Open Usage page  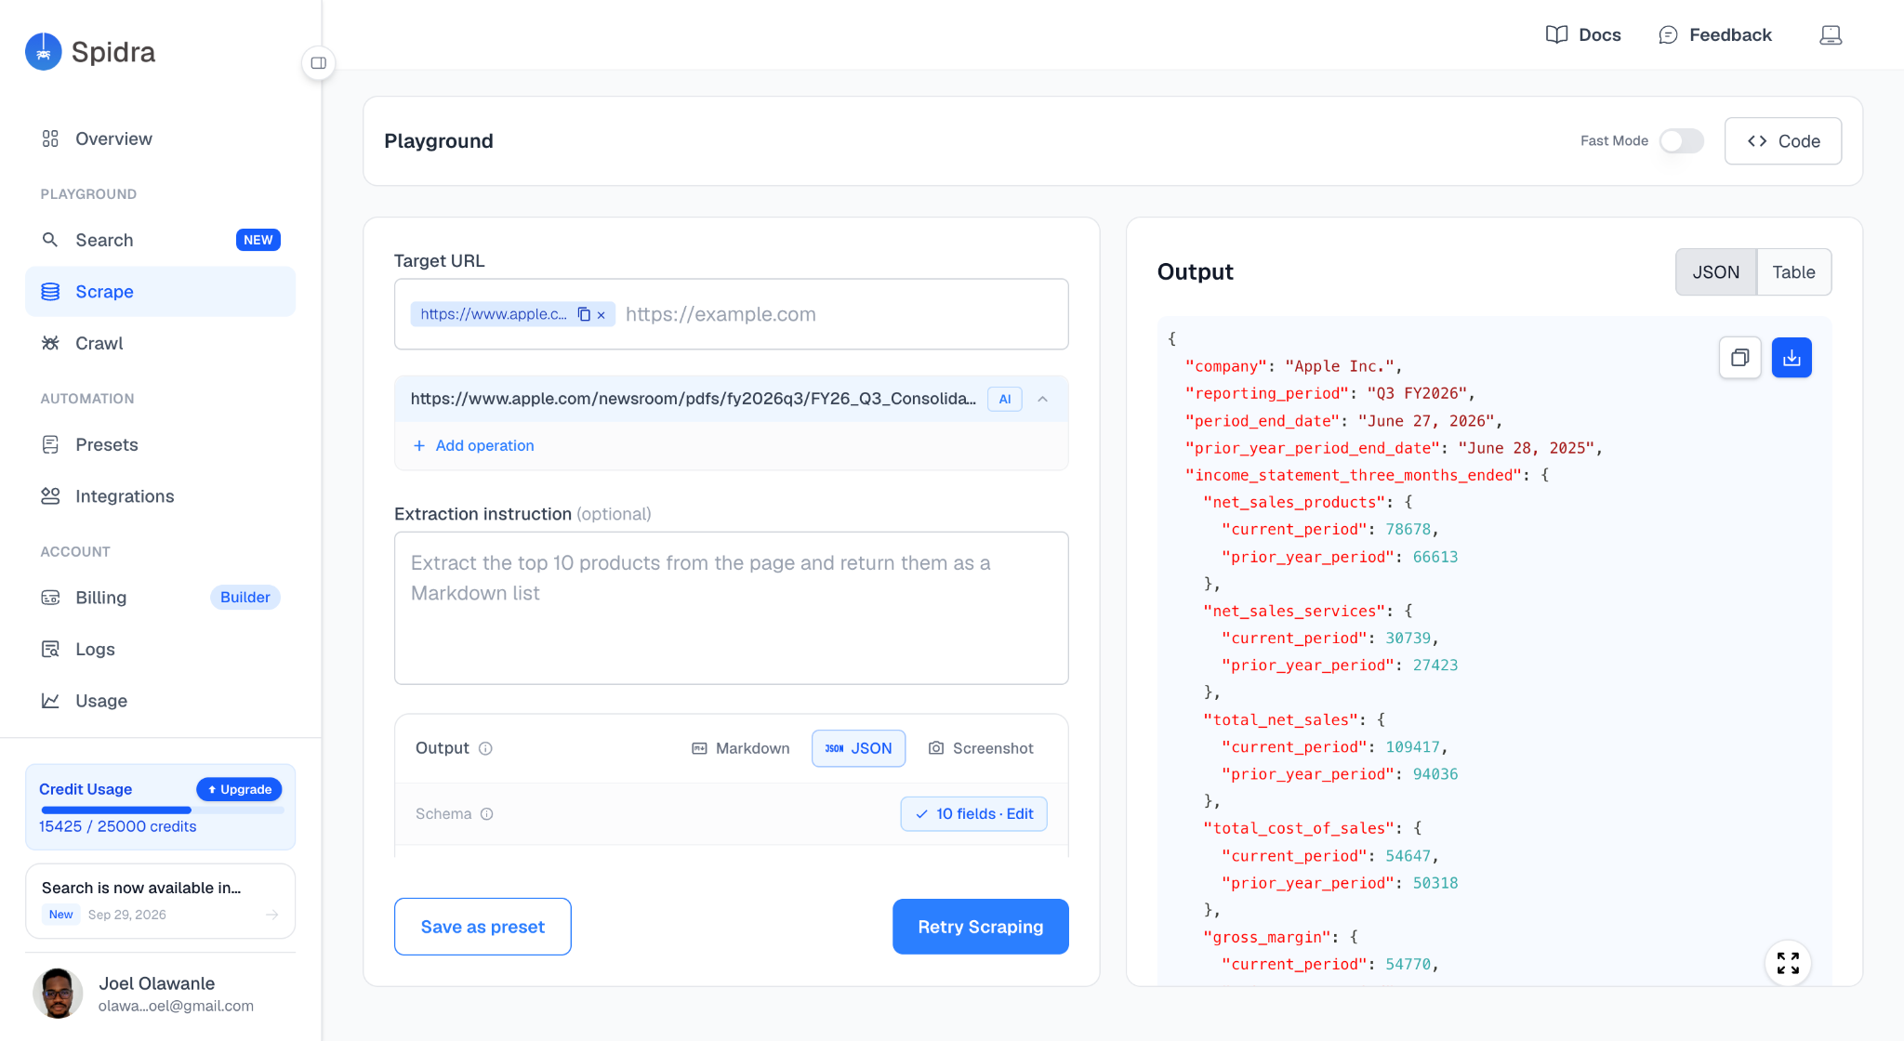click(x=160, y=701)
